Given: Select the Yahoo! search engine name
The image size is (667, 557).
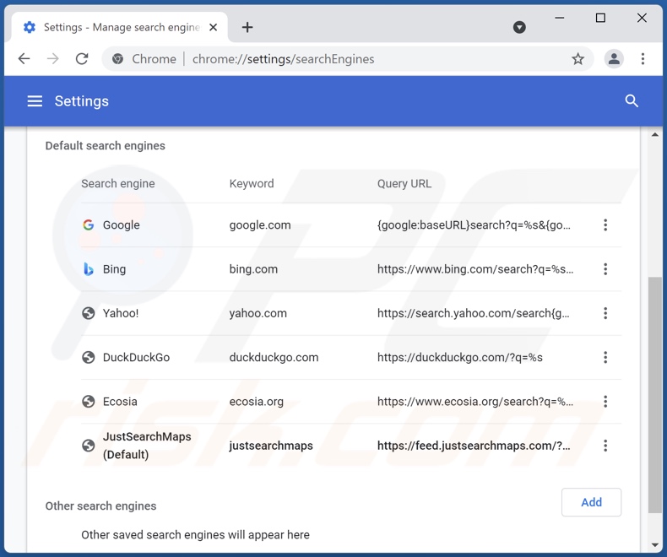Looking at the screenshot, I should pos(121,313).
